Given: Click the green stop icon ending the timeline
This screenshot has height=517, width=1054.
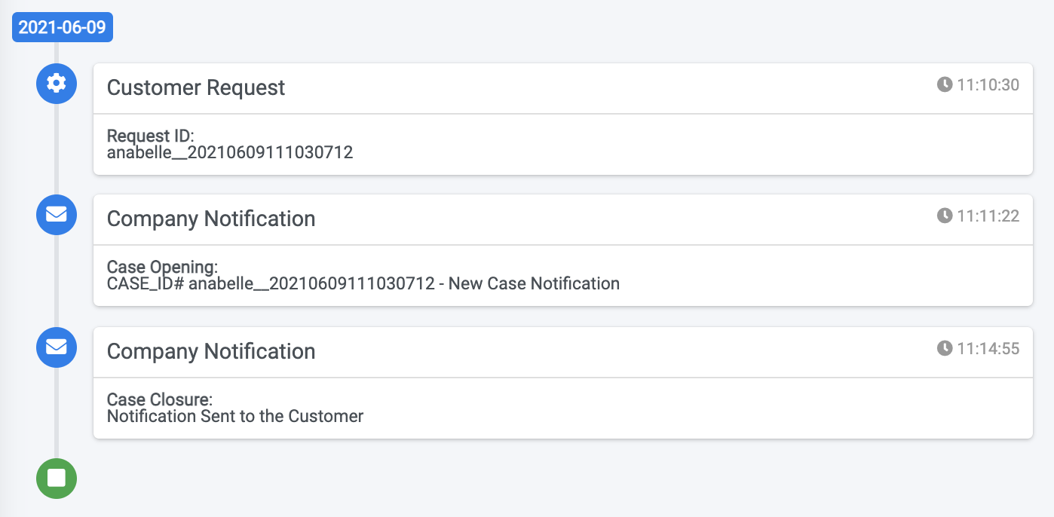Looking at the screenshot, I should [57, 478].
